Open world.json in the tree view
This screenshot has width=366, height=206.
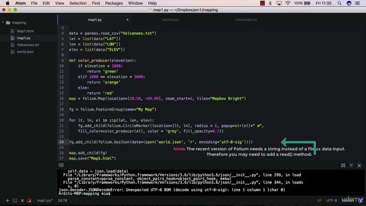[25, 52]
